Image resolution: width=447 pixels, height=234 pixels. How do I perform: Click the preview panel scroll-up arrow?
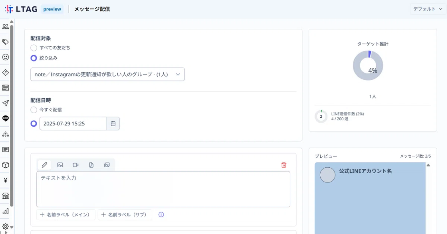(x=428, y=165)
